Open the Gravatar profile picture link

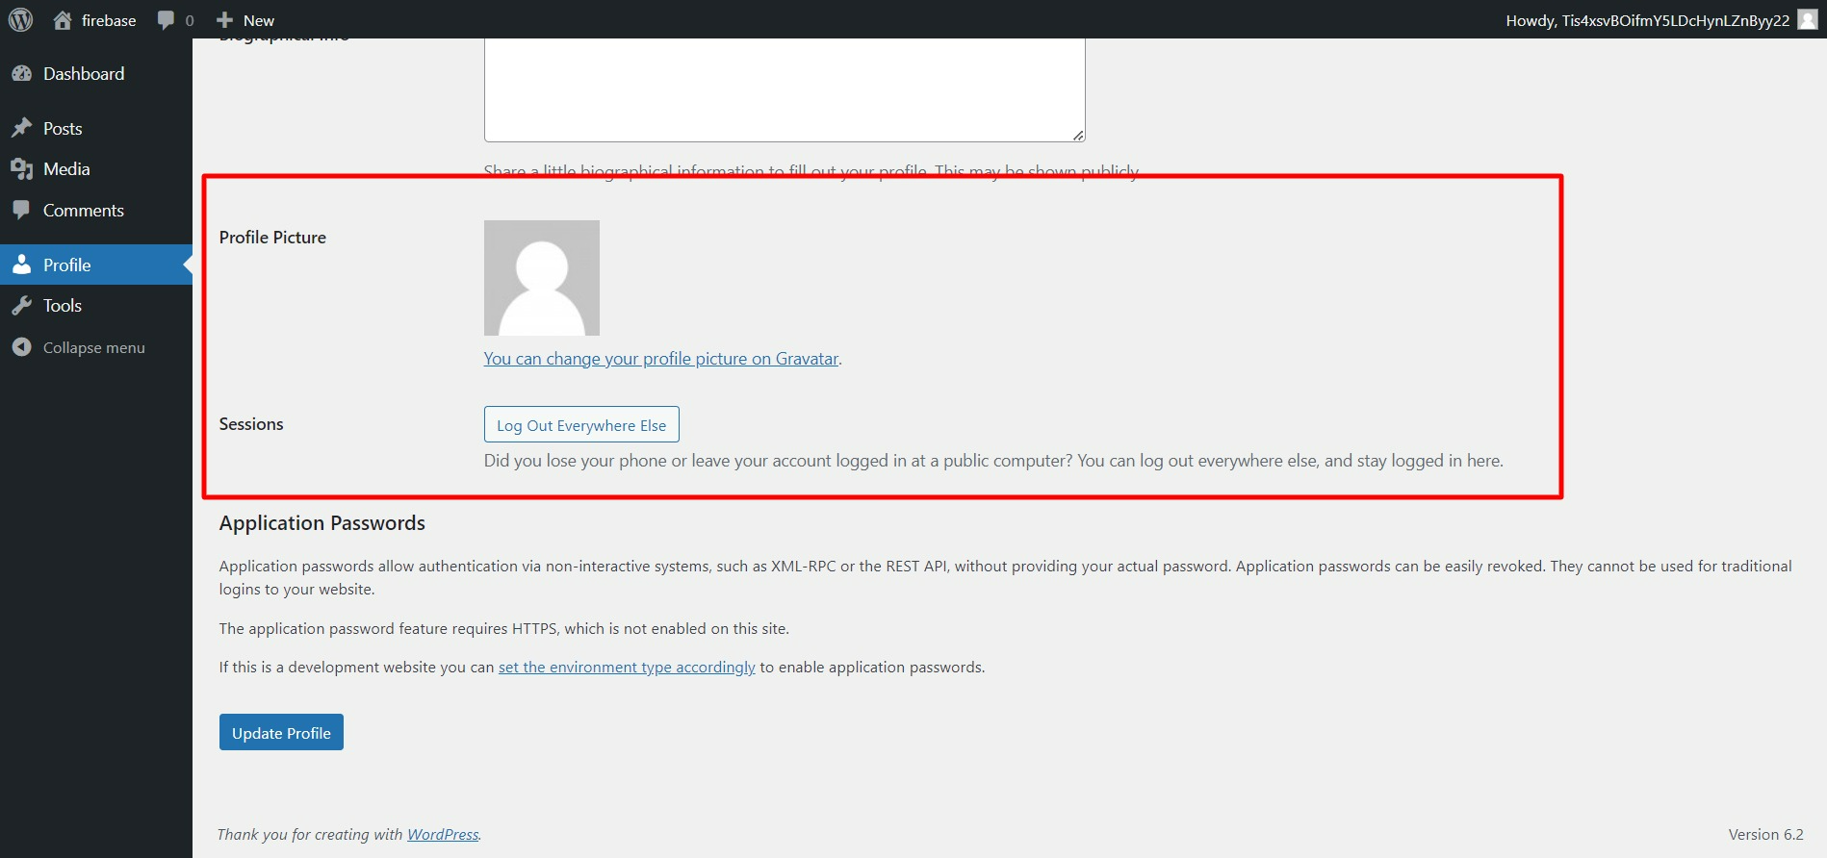click(x=661, y=359)
